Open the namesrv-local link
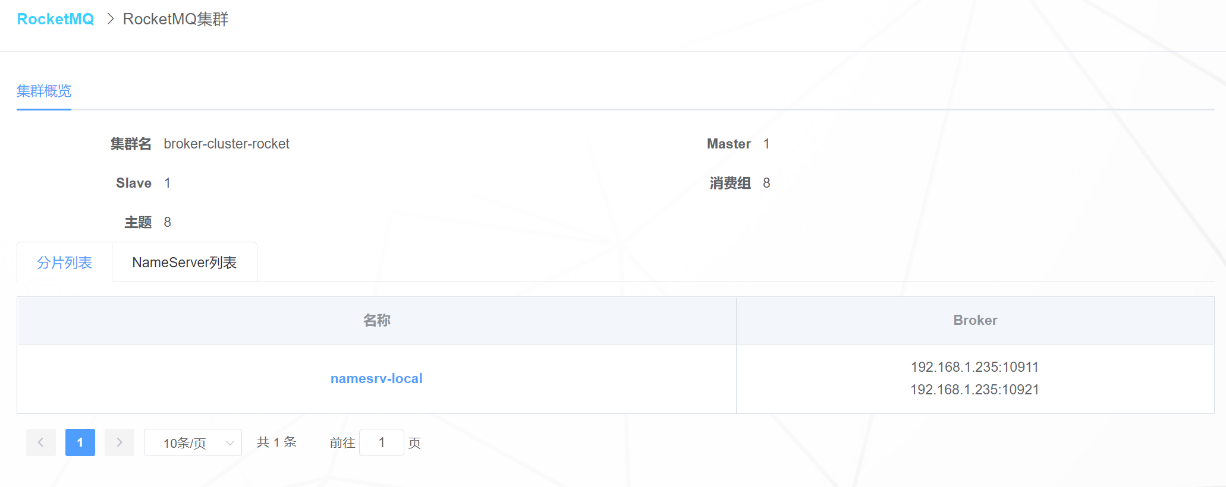Screen dimensions: 1226x487 coord(376,378)
